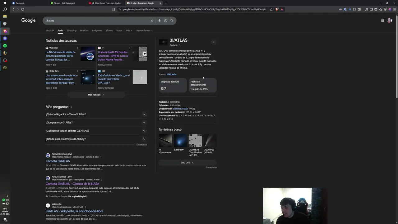Switch to the 'Modo IA' tab
The height and width of the screenshot is (224, 398).
(x=50, y=30)
